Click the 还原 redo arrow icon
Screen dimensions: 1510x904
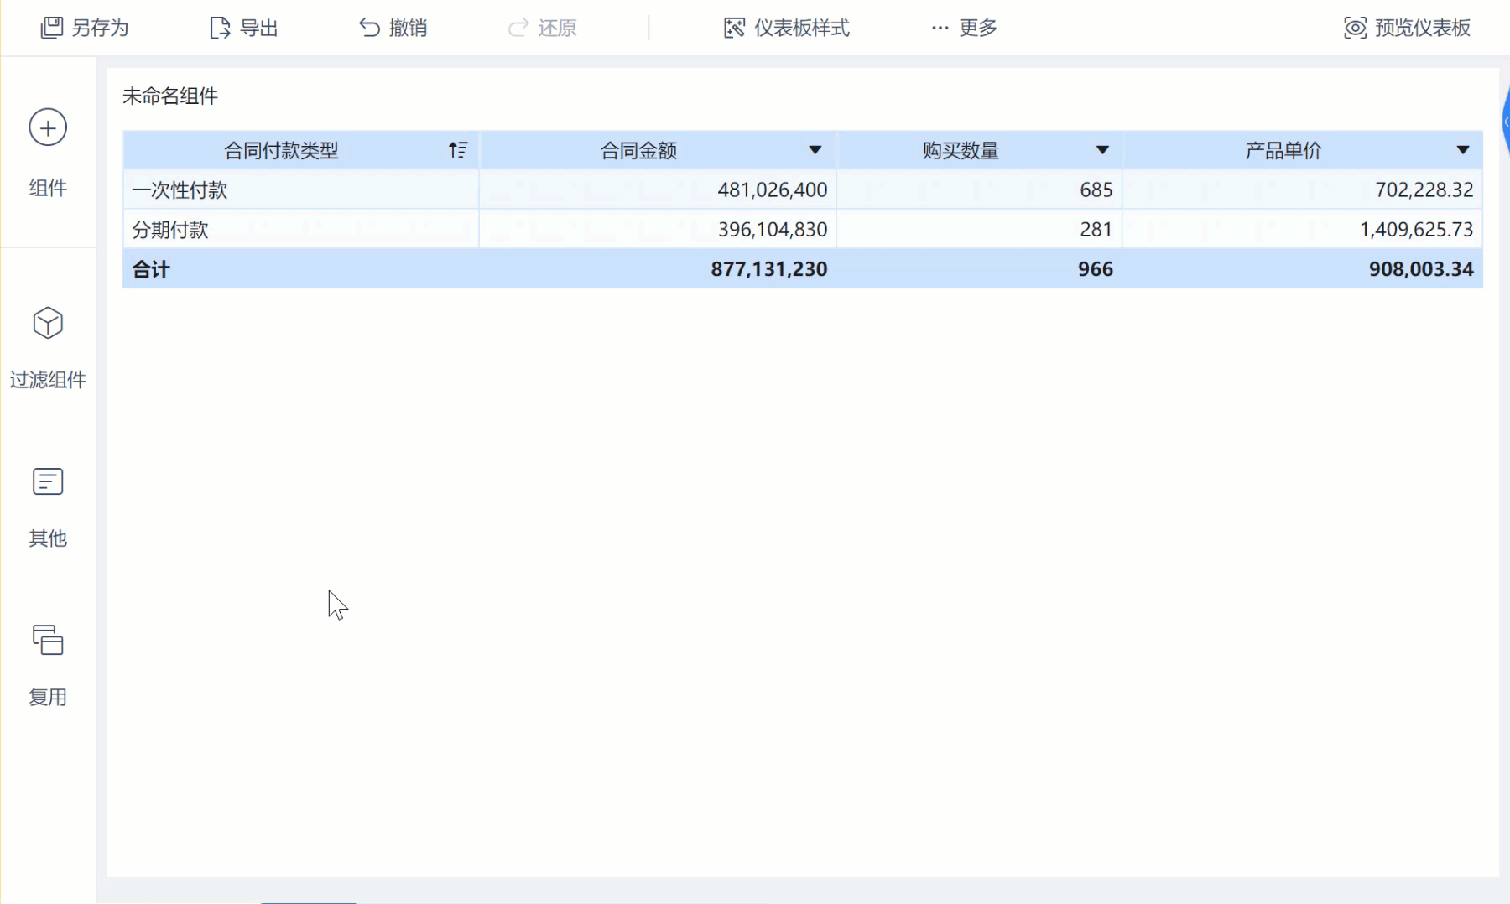518,28
